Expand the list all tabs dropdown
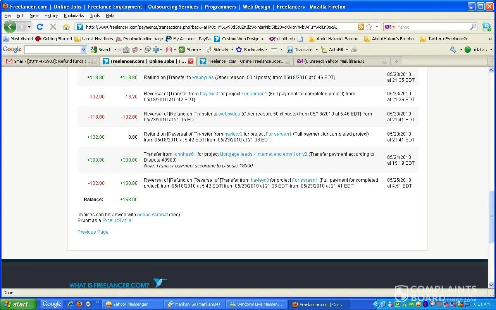This screenshot has height=310, width=496. (491, 61)
